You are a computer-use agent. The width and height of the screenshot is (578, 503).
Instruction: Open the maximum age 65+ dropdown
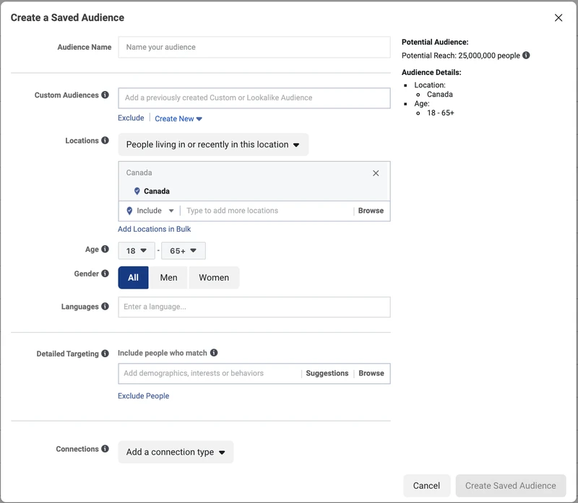[184, 250]
